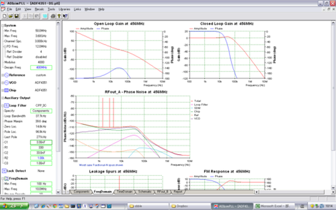Viewport: 336px width, 210px height.
Task: Open the Libraries menu
Action: [64, 9]
